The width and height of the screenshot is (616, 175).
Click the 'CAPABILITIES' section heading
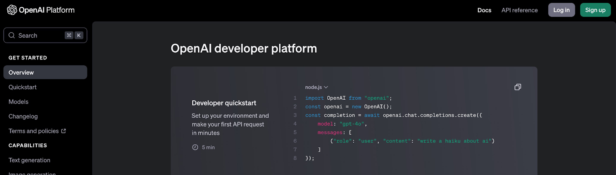(x=28, y=145)
